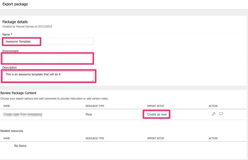Click the wrench icon in the Action column

(214, 114)
